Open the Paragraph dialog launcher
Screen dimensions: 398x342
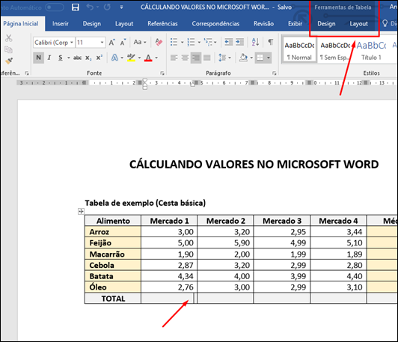[274, 73]
